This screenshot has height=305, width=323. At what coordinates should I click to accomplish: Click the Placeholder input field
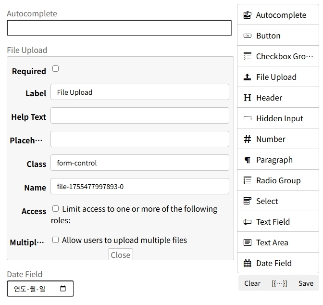(x=140, y=139)
